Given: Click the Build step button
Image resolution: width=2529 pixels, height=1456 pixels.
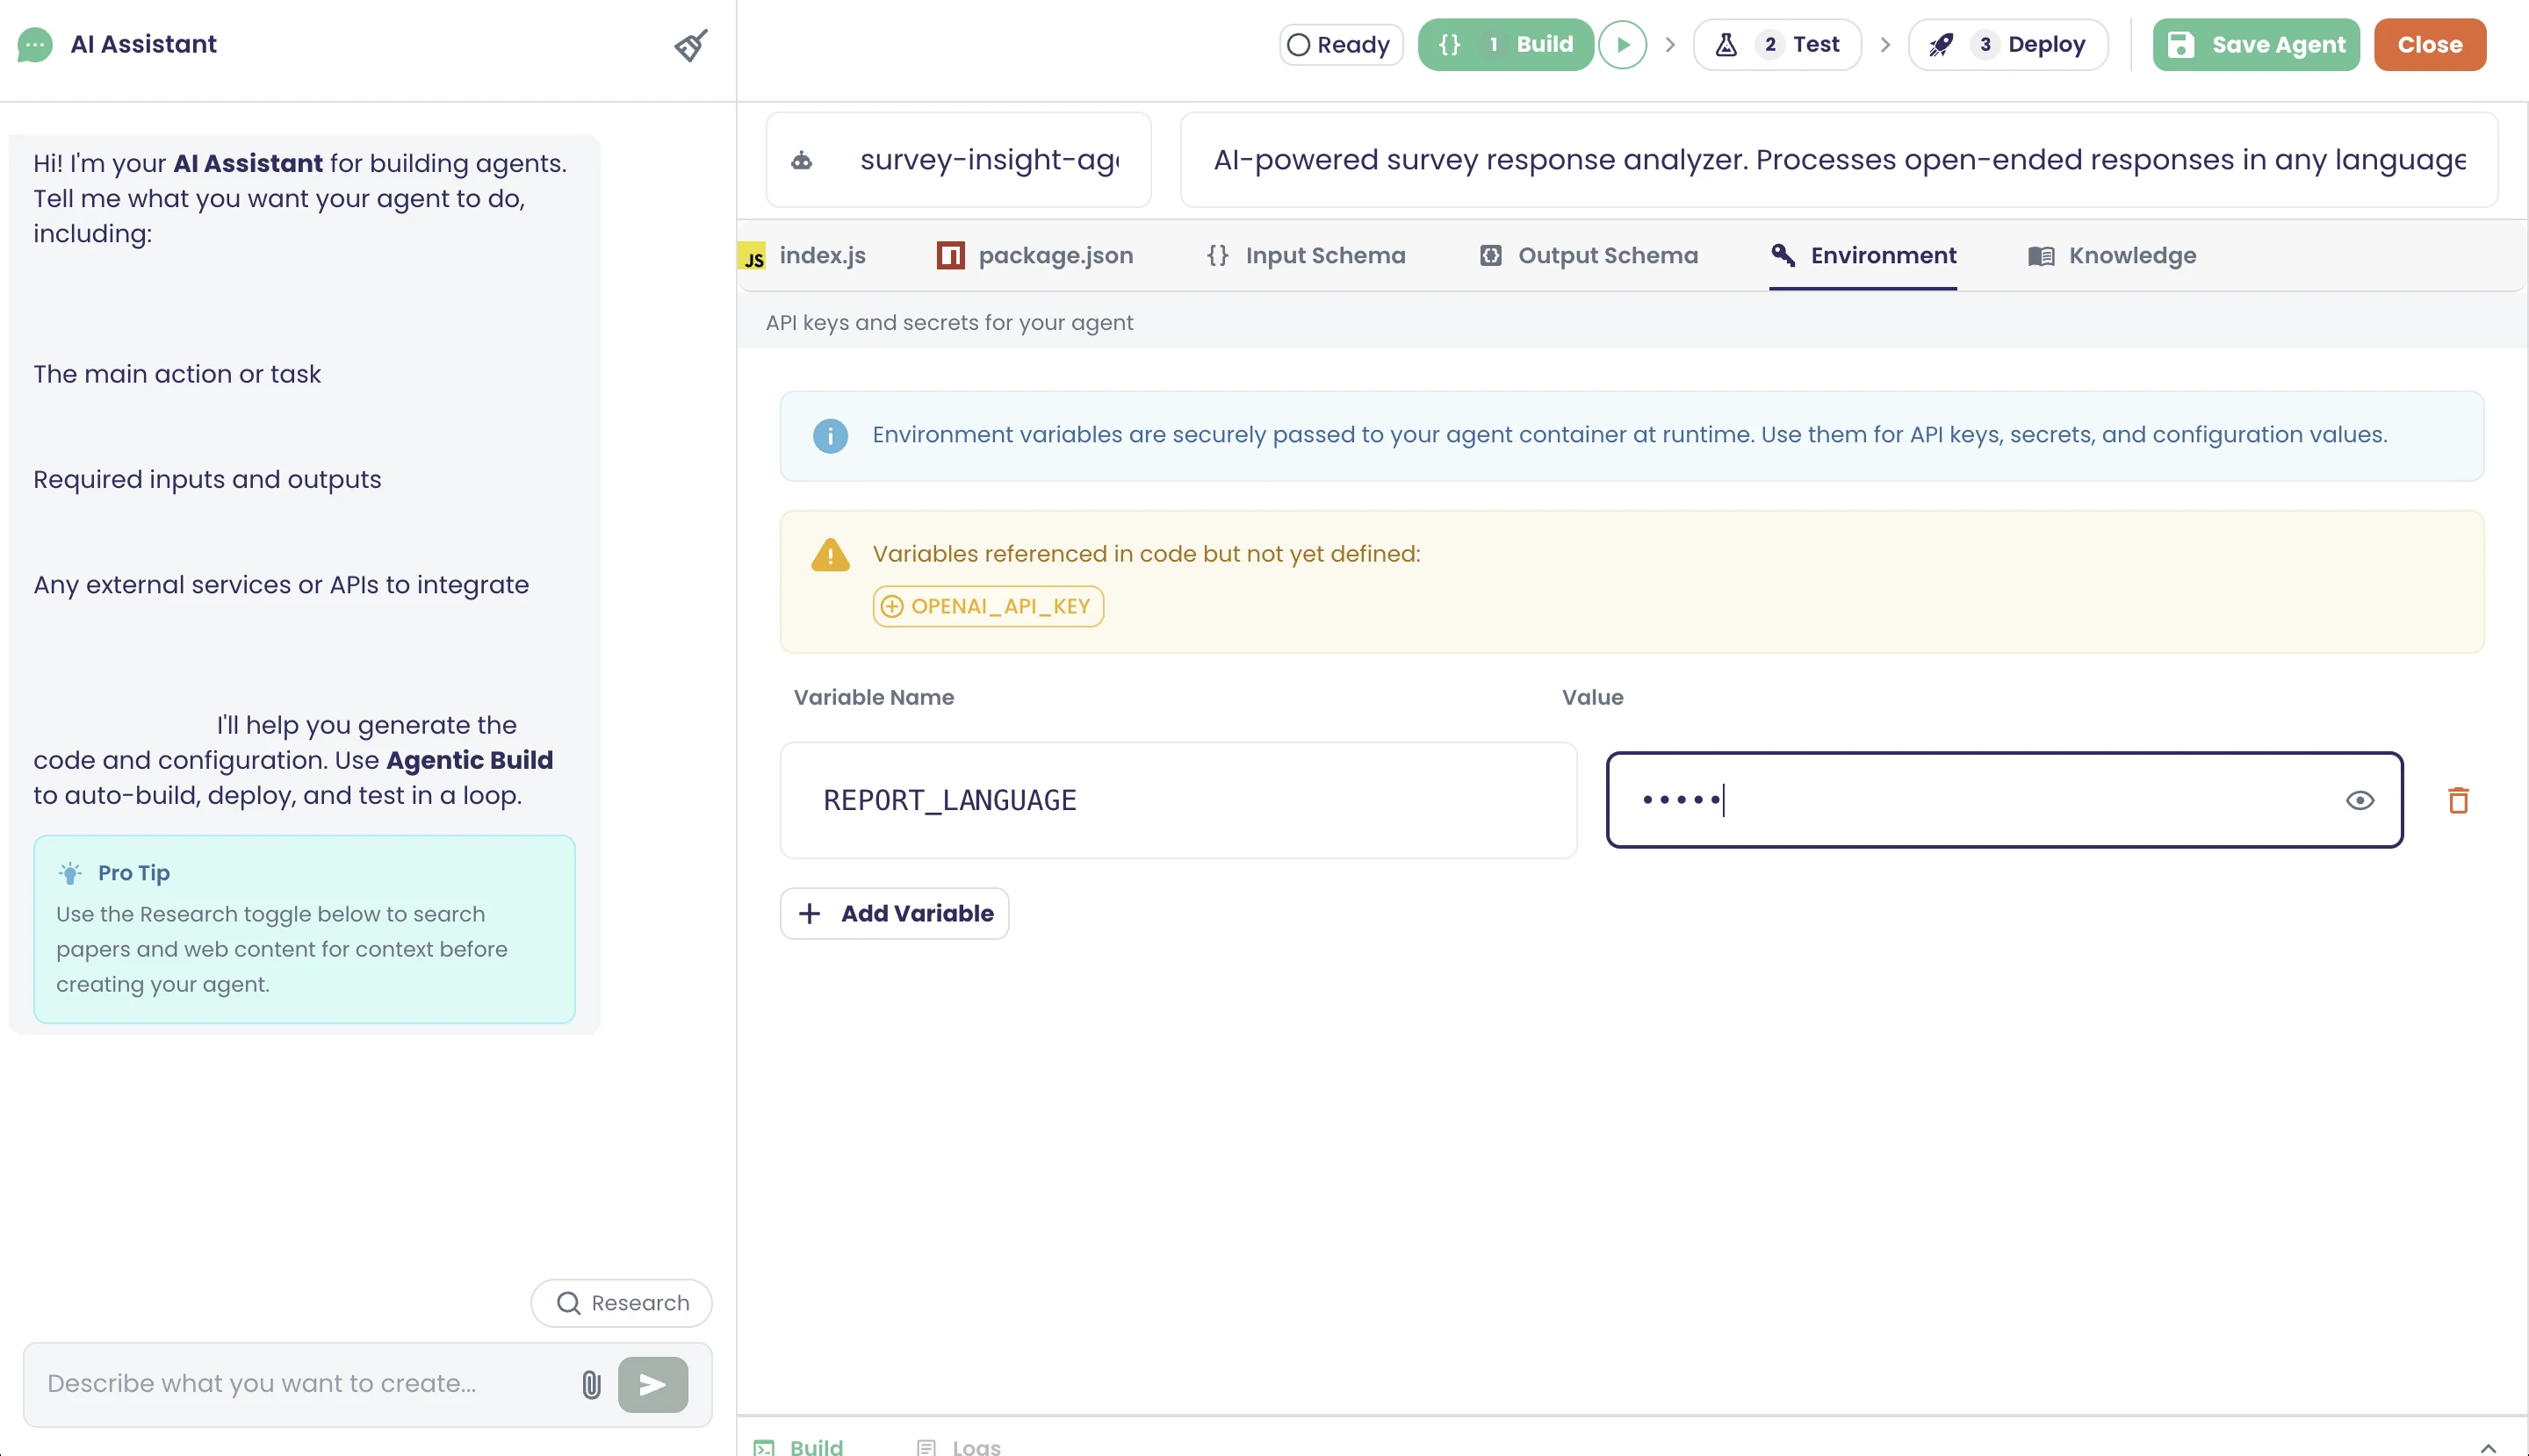Looking at the screenshot, I should (x=1504, y=45).
